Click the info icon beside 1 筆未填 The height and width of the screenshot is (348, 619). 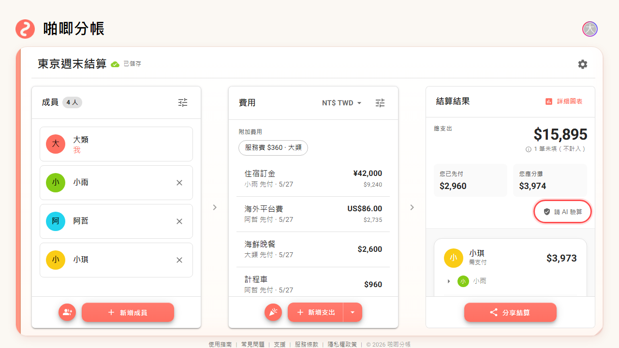pos(529,149)
